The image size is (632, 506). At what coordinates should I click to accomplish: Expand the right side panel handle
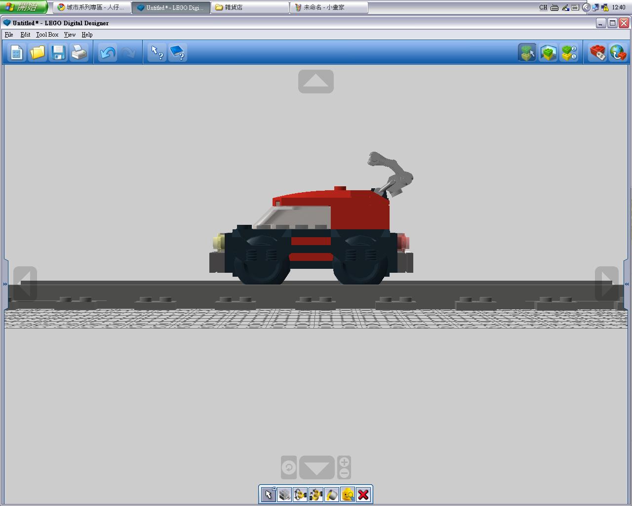click(627, 284)
